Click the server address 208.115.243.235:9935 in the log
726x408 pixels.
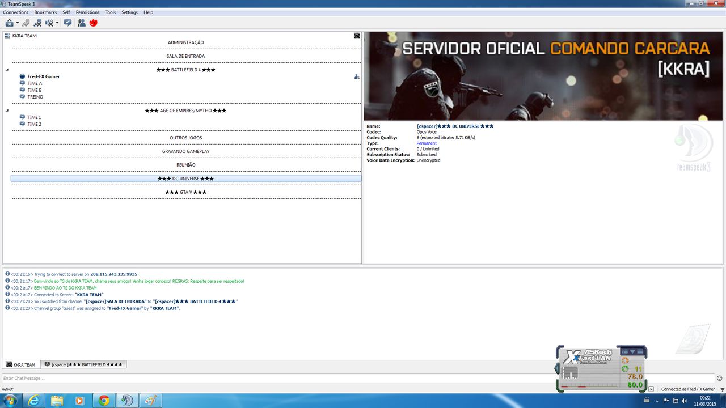tap(113, 274)
